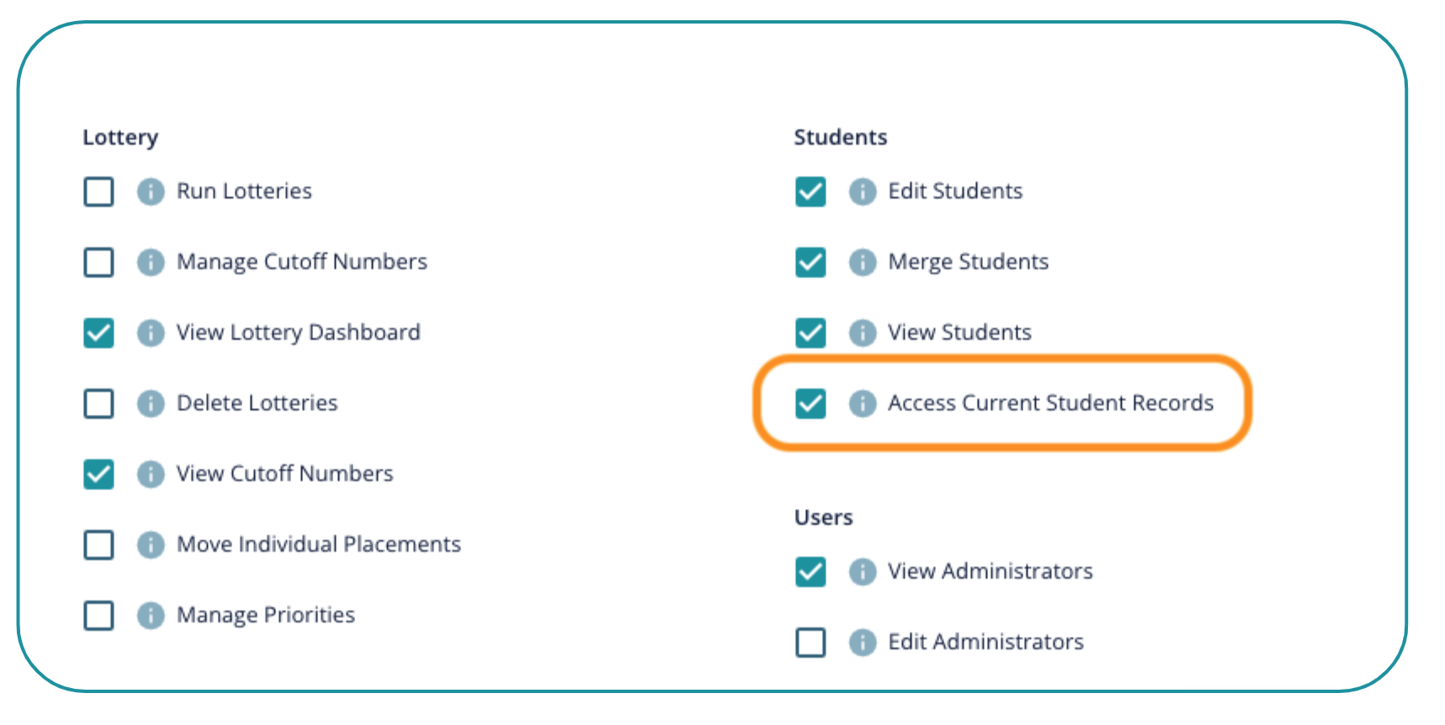This screenshot has height=725, width=1445.
Task: Enable the Run Lotteries checkbox
Action: point(98,192)
